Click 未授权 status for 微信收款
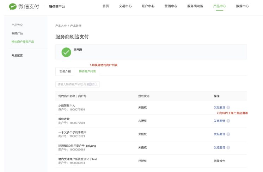This screenshot has height=172, width=263. click(142, 121)
